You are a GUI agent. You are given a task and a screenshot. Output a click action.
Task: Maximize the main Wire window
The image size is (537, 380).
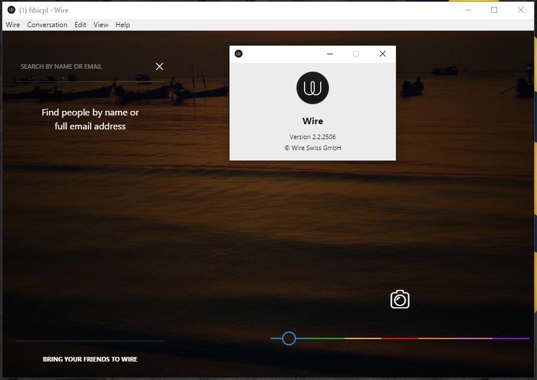pos(494,10)
